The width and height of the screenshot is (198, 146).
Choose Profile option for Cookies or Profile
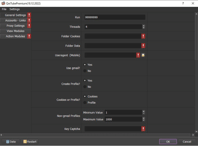tap(85, 103)
